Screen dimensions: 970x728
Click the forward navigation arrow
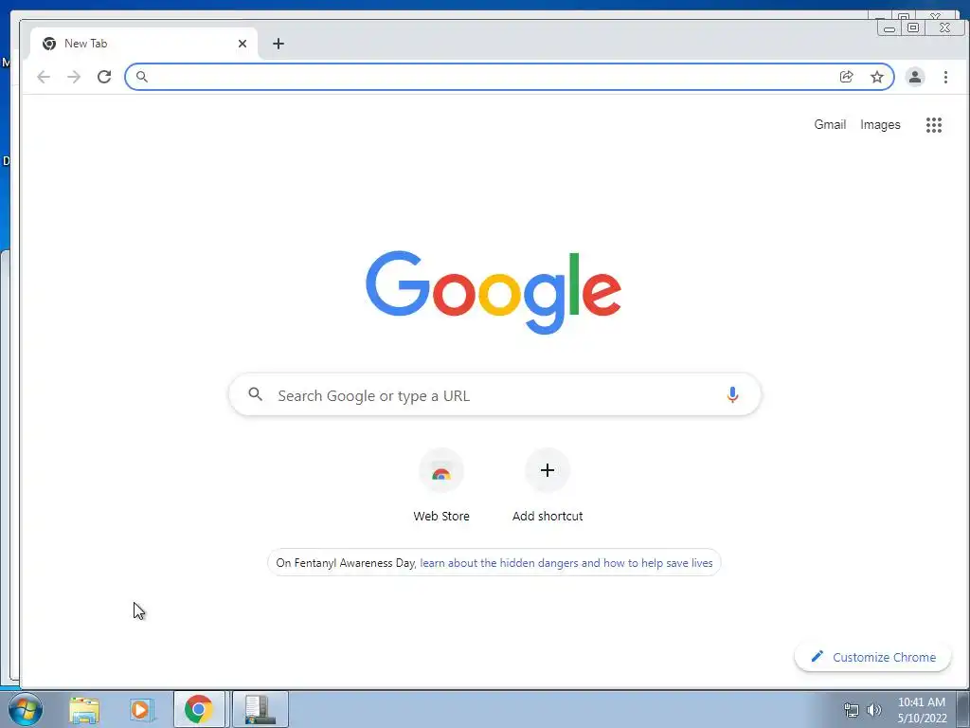(x=74, y=77)
